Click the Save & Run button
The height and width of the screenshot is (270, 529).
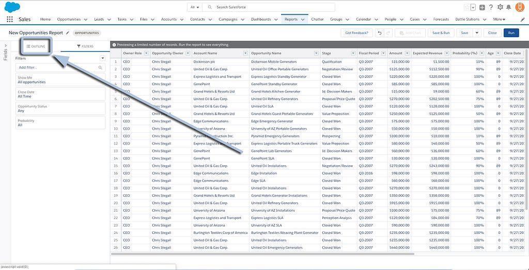pos(441,33)
